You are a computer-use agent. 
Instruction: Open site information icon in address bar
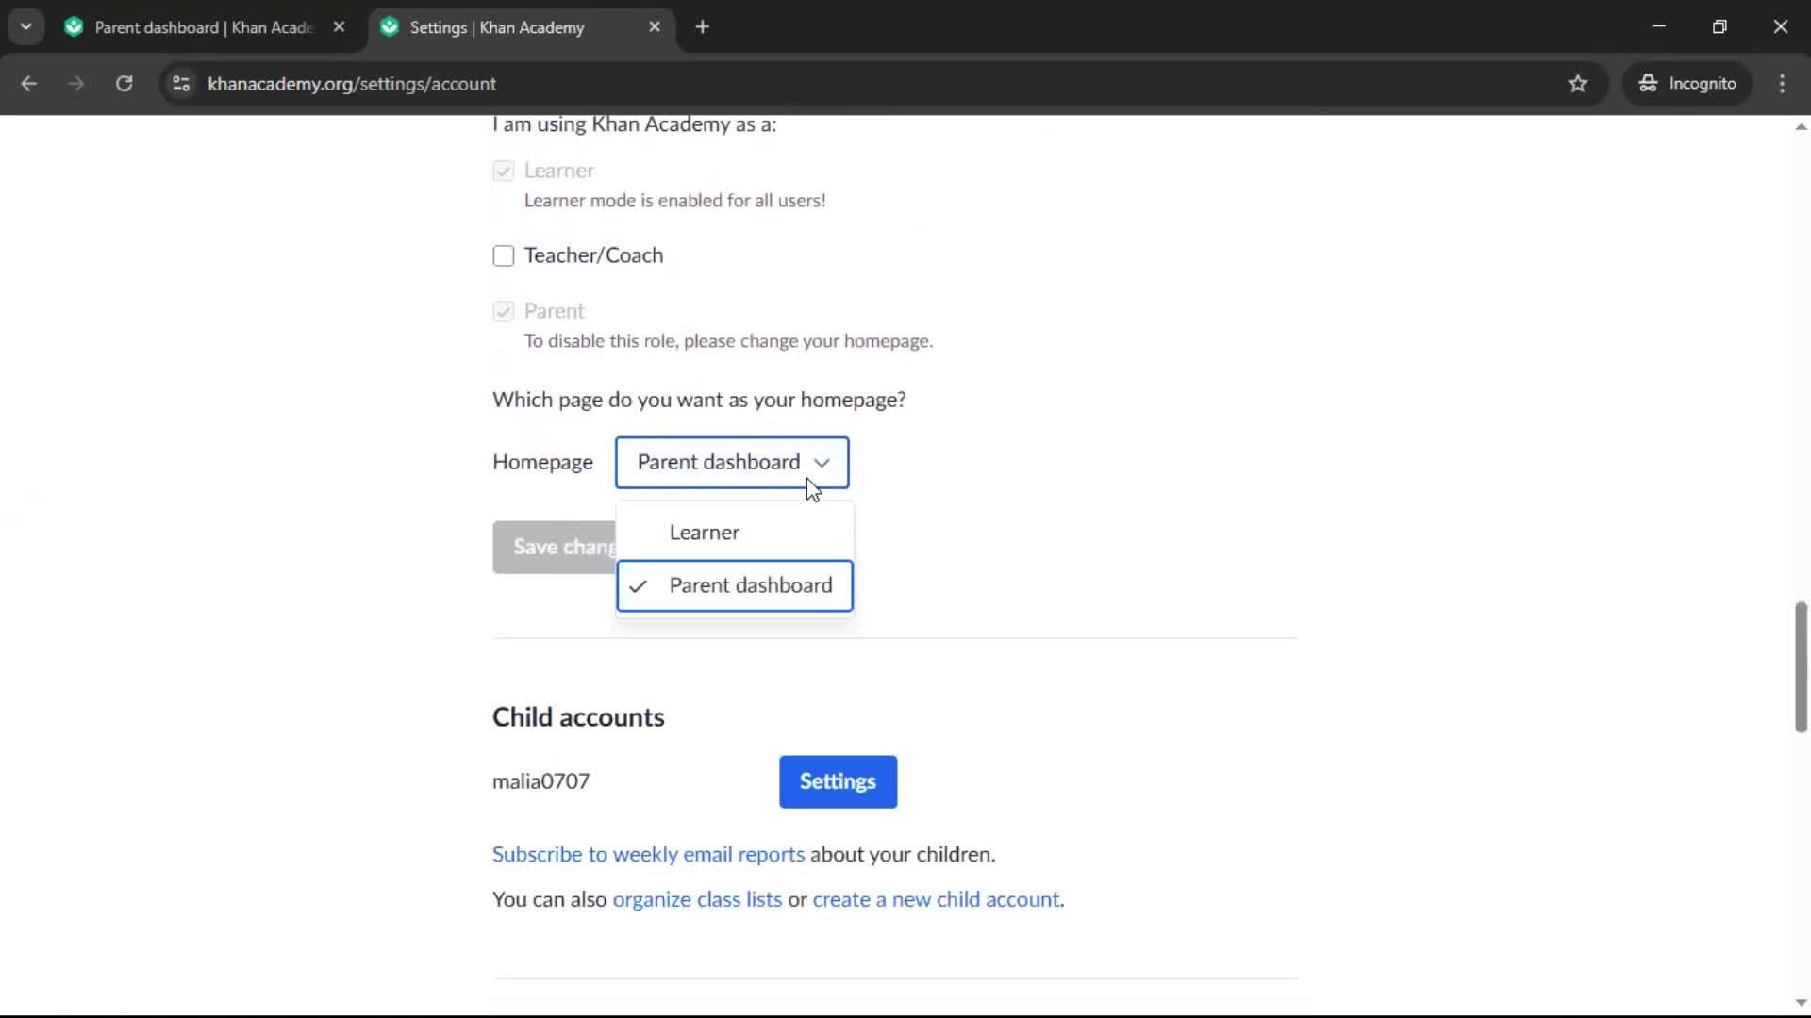click(x=181, y=83)
